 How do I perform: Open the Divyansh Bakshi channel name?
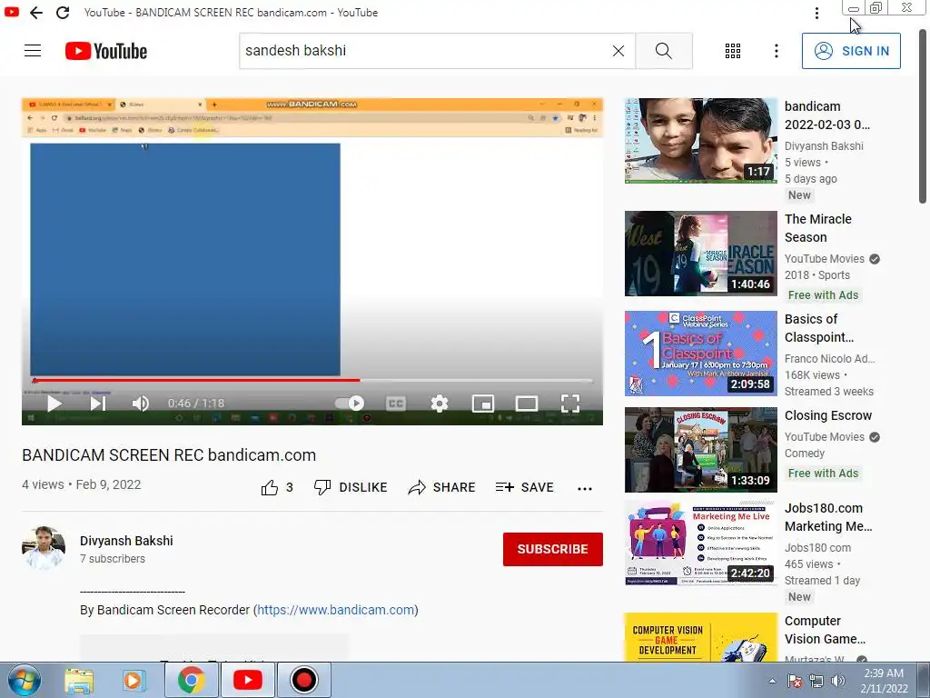click(126, 541)
